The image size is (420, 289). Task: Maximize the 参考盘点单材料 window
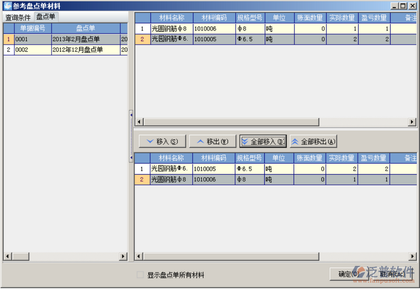403,6
